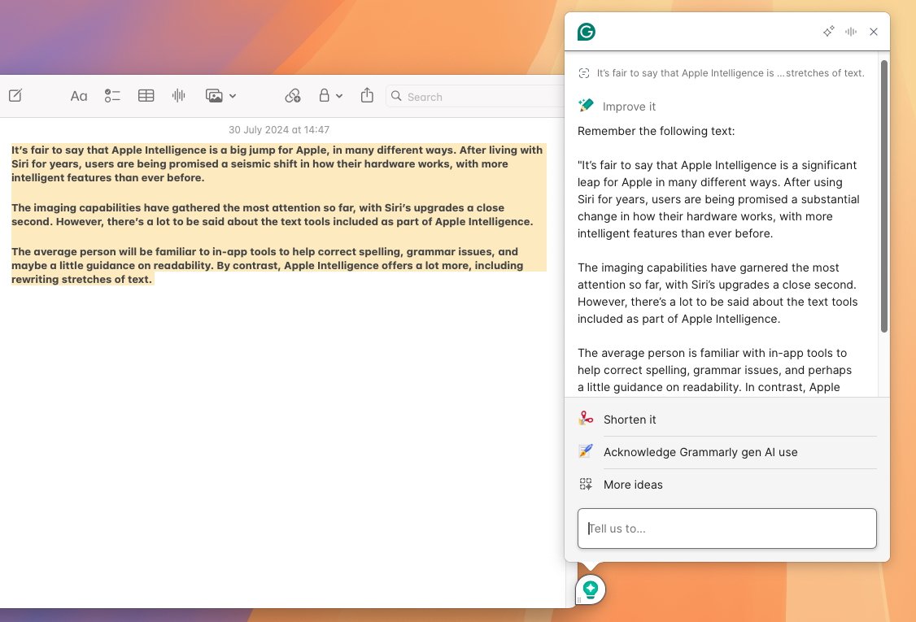Open the Aa text format options
Screen dimensions: 916x622
(79, 96)
